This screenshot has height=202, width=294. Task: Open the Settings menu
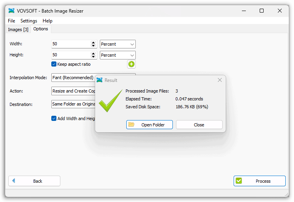click(29, 21)
